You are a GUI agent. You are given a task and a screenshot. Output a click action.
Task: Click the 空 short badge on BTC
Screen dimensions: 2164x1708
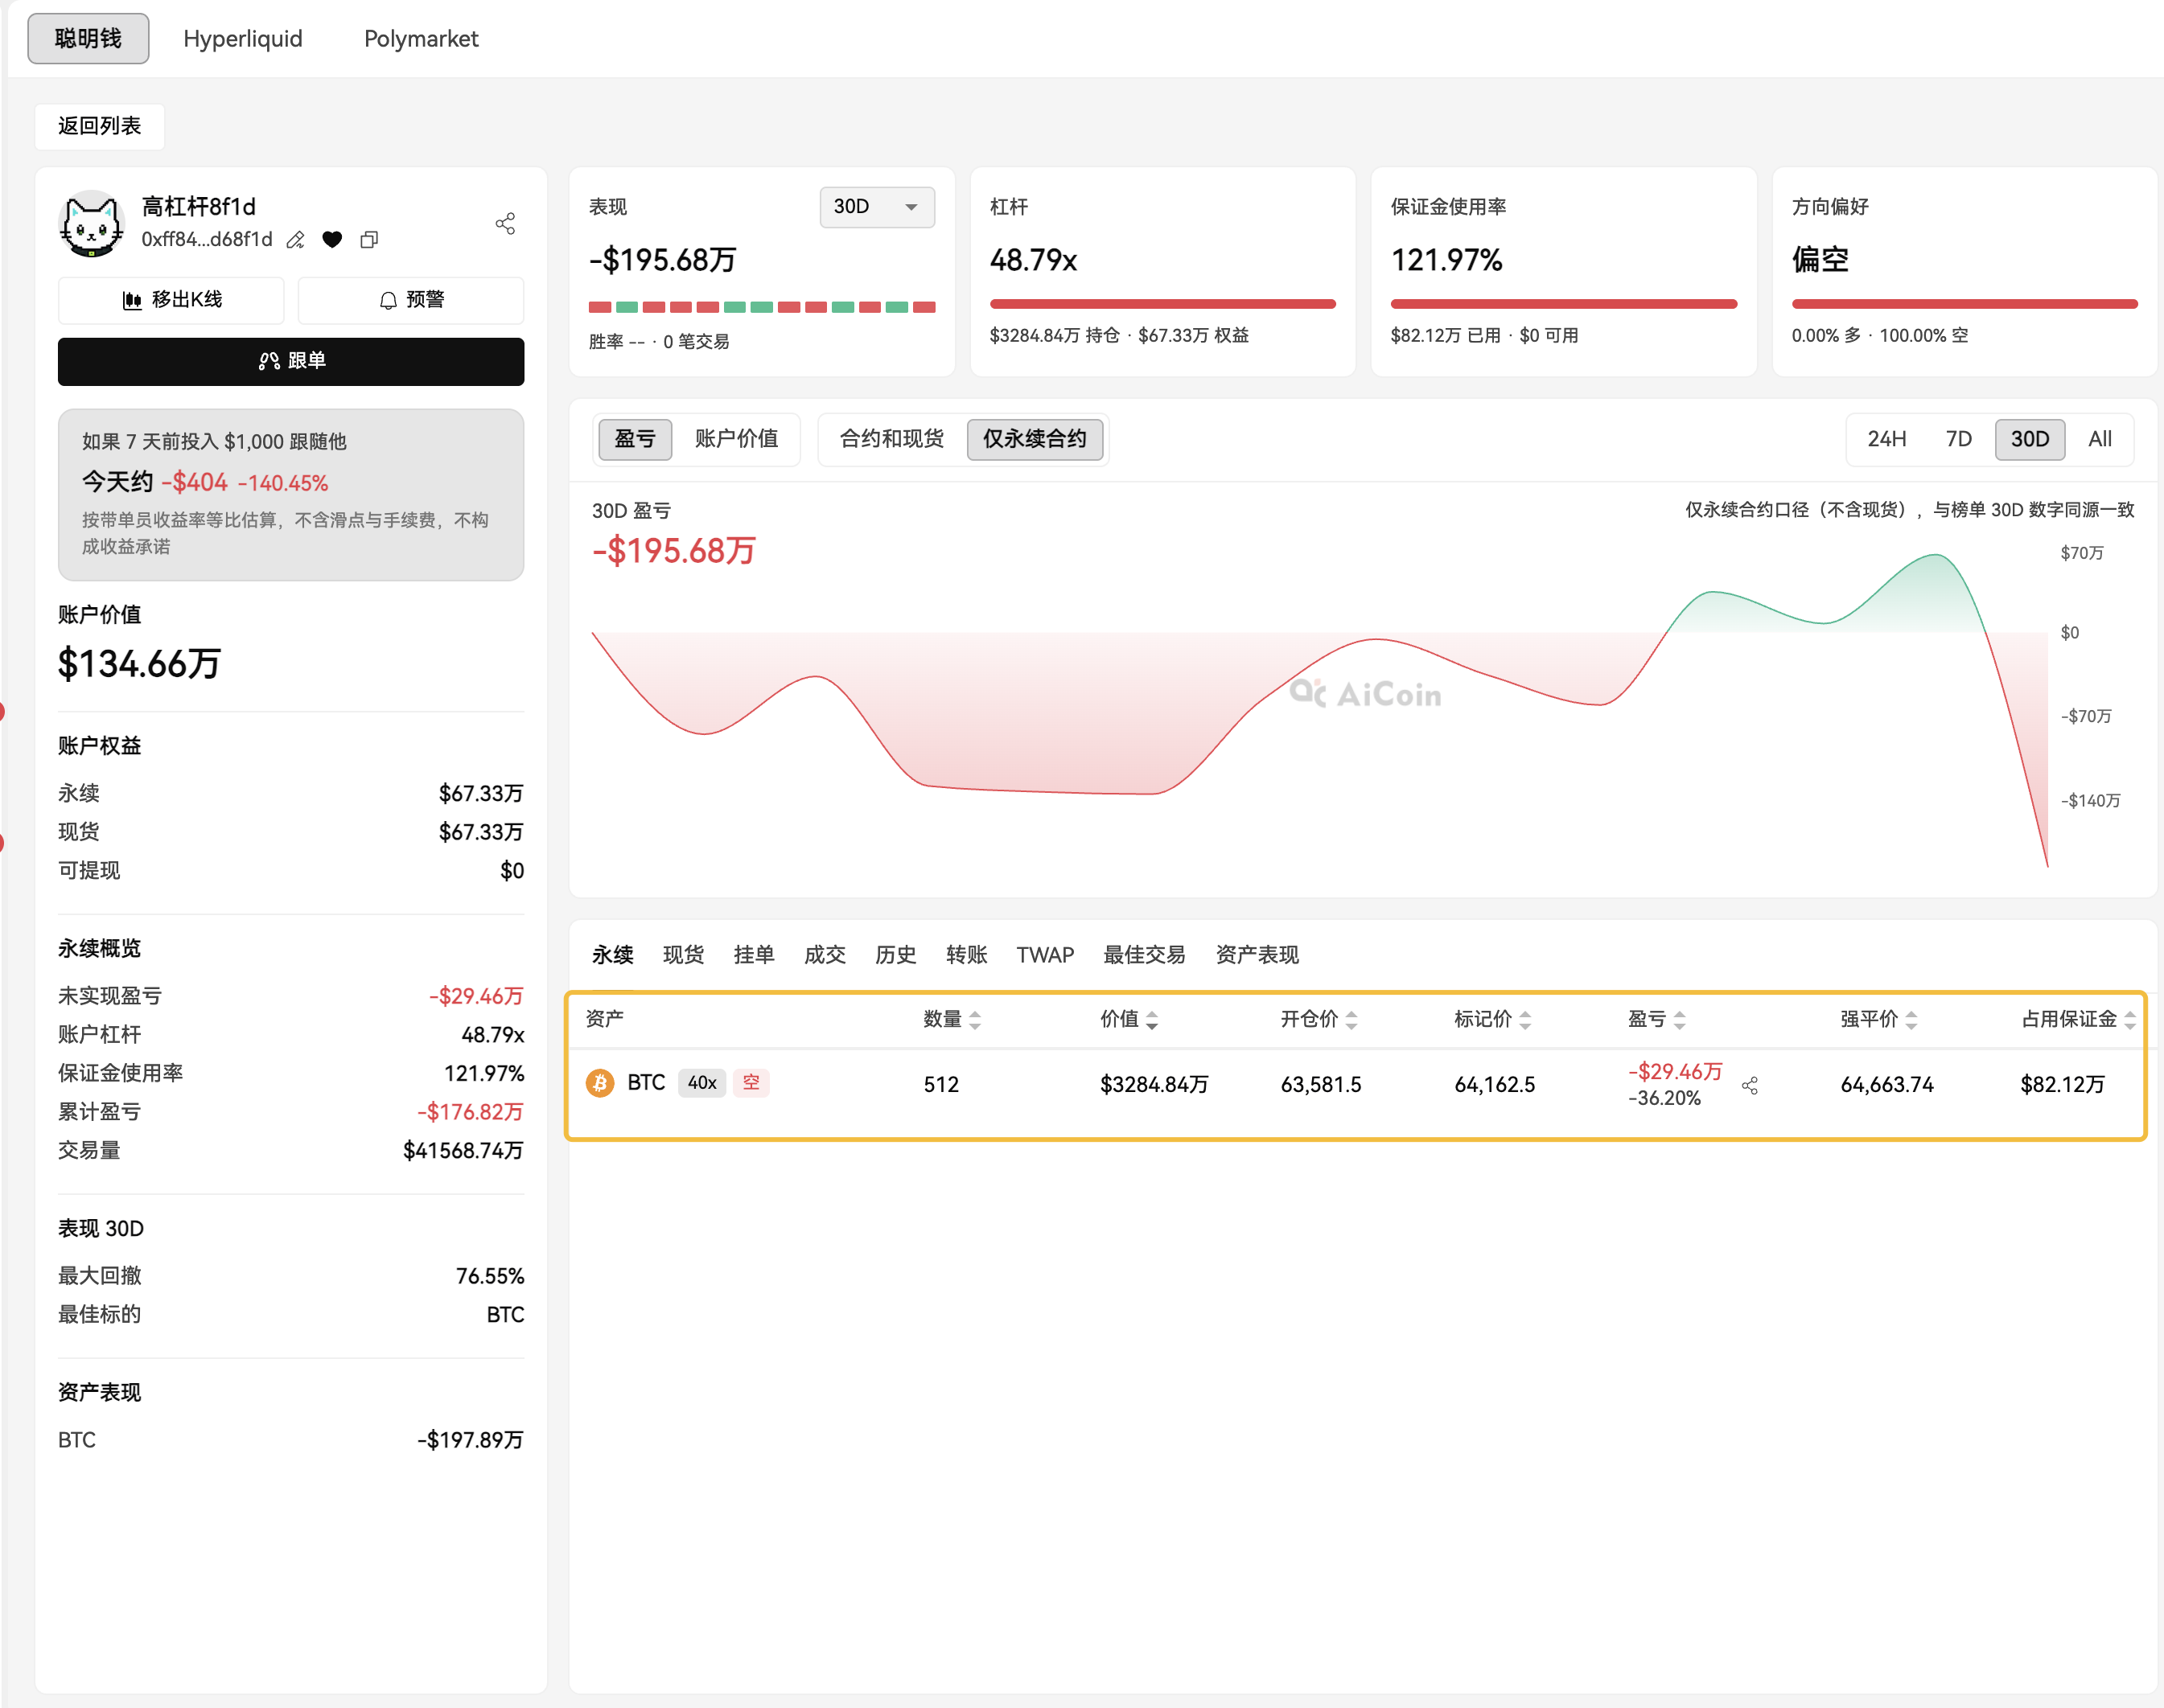pos(751,1083)
